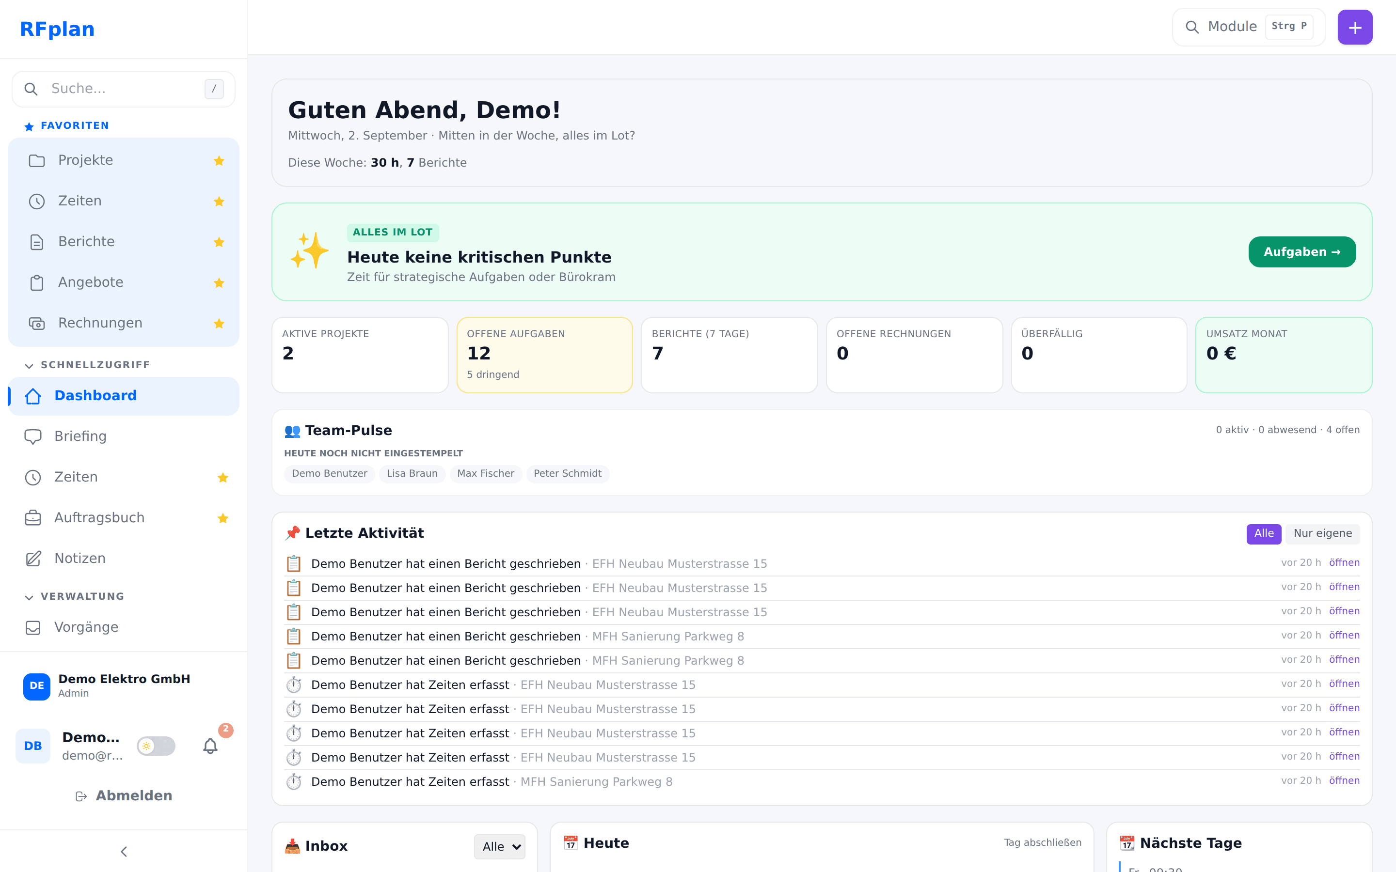The image size is (1396, 872).
Task: Open the Inbox filter dropdown Alle
Action: point(500,847)
